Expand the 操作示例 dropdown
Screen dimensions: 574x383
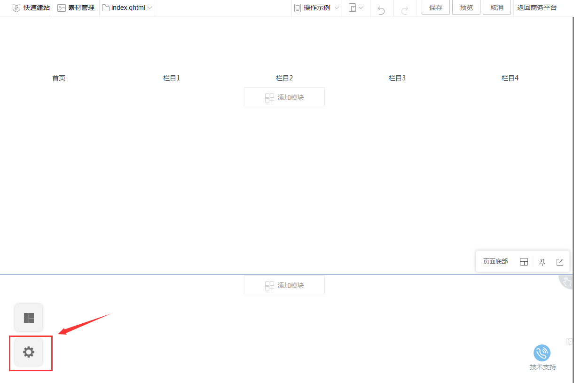pyautogui.click(x=316, y=8)
